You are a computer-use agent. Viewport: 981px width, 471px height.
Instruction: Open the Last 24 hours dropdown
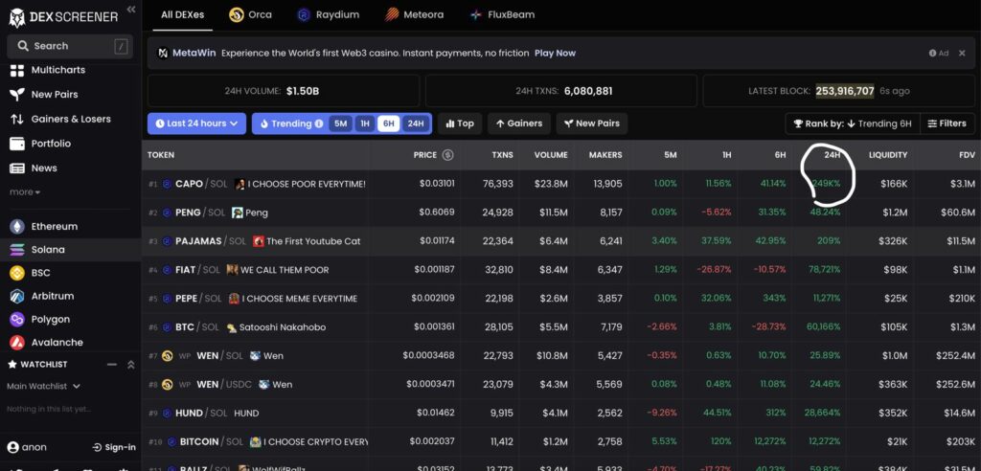pyautogui.click(x=197, y=123)
